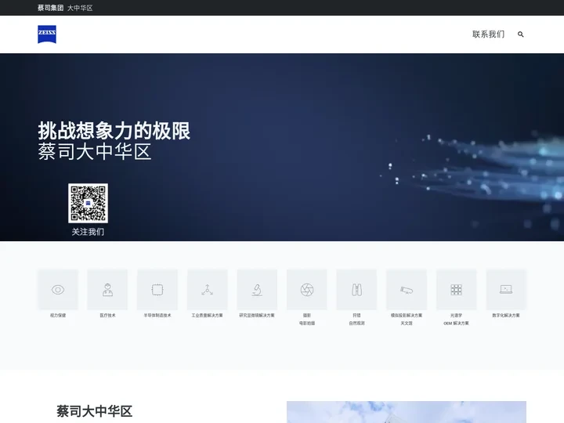Click the 天文馆 label
564x423 pixels.
(x=407, y=323)
